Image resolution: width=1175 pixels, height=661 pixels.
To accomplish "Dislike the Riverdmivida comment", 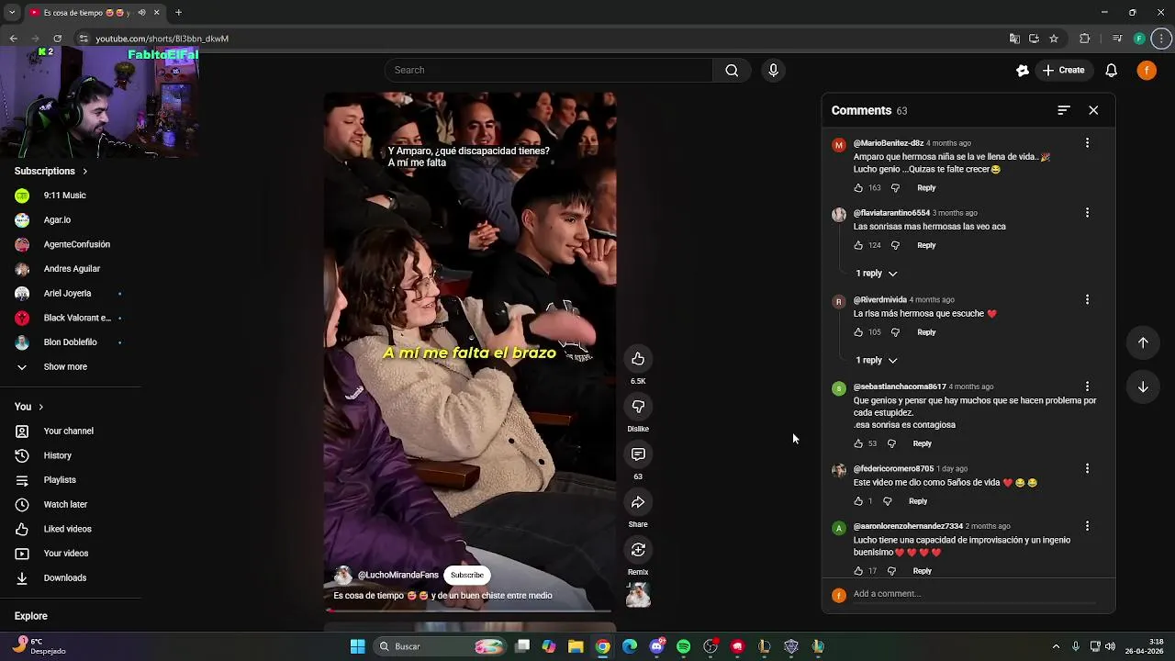I will tap(895, 332).
